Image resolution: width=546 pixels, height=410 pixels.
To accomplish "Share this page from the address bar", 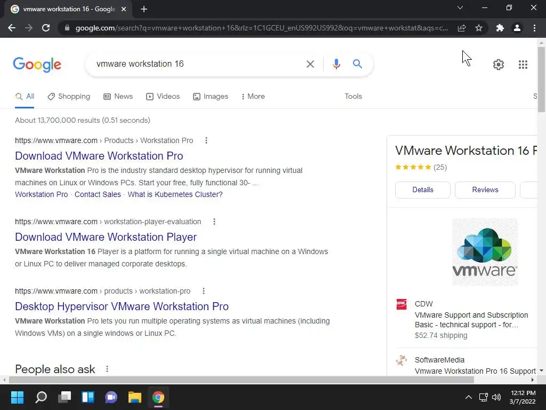I will (462, 28).
